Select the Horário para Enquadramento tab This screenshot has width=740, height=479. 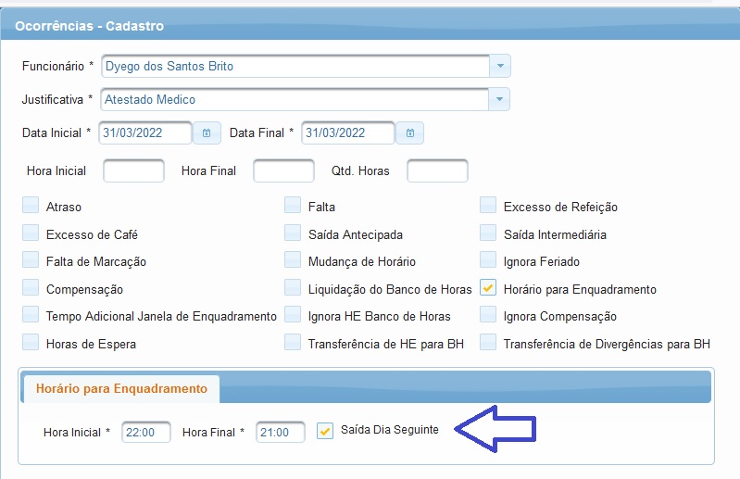(x=121, y=389)
